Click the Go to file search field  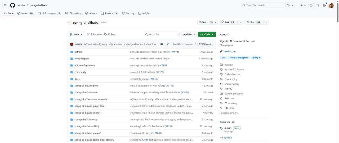(162, 34)
